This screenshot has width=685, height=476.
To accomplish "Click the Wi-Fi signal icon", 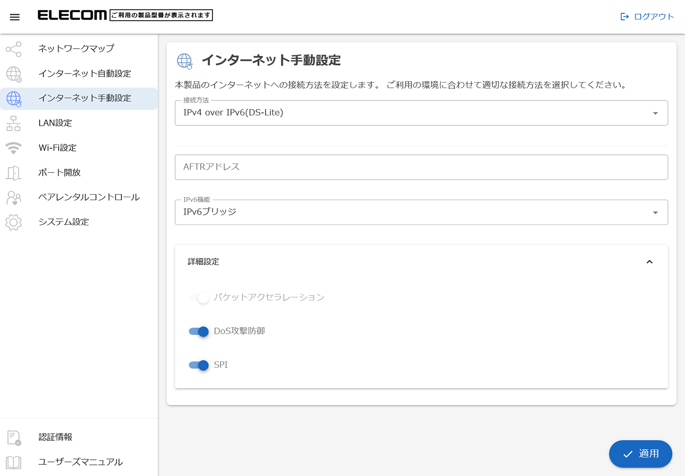I will point(14,148).
